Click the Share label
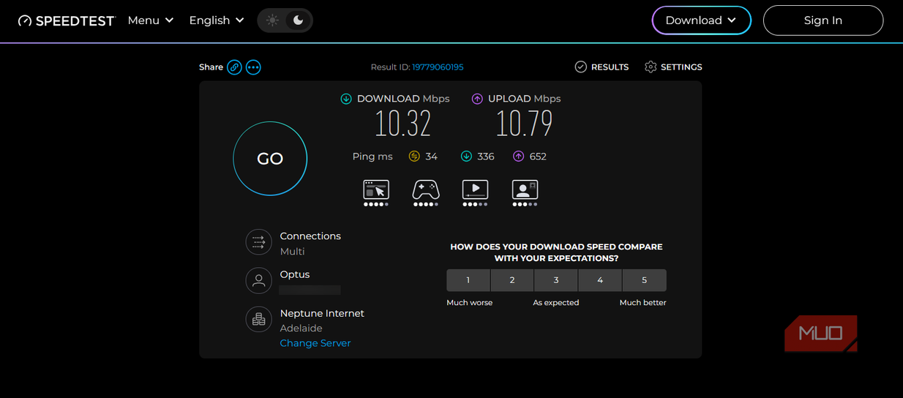This screenshot has width=903, height=398. click(x=211, y=67)
